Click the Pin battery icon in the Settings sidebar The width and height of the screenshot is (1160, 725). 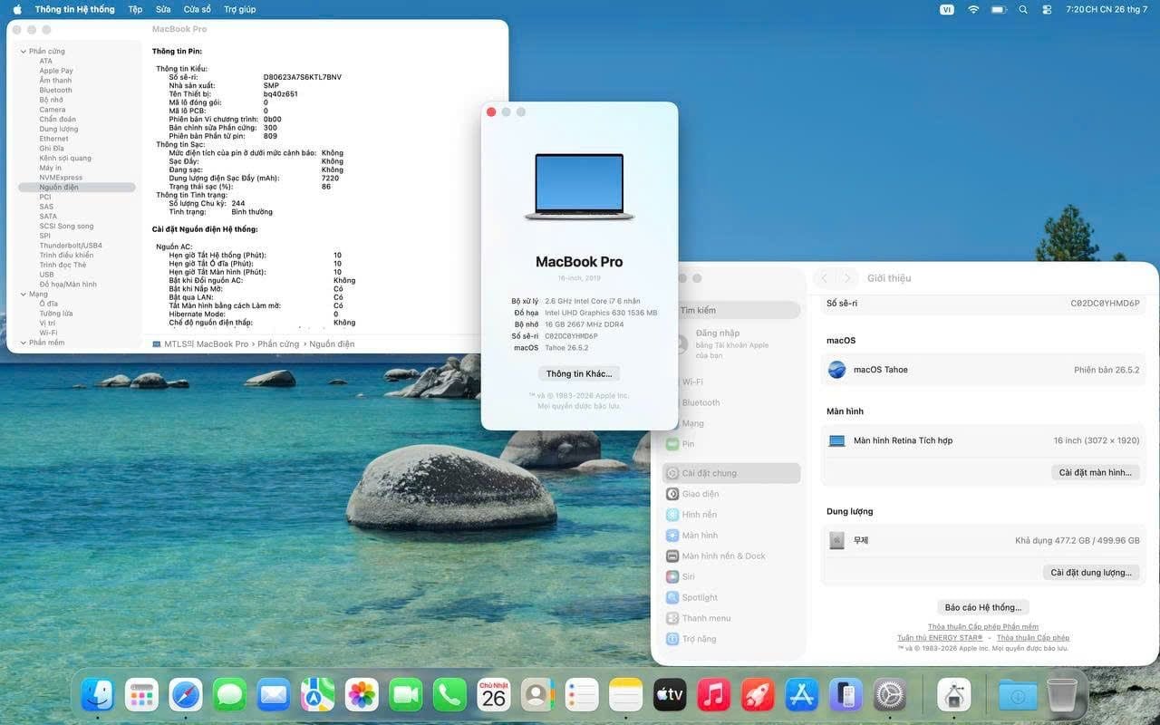pos(672,444)
